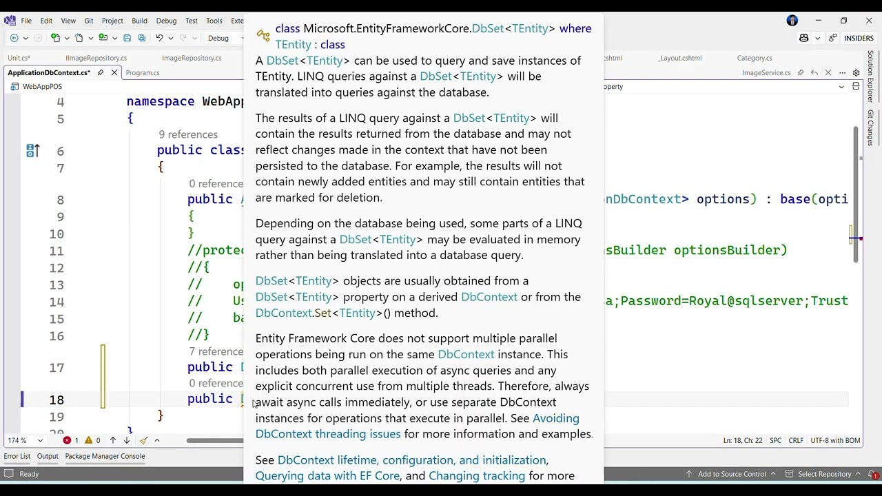This screenshot has height=496, width=882.
Task: Expand the Undo history dropdown arrow
Action: coord(170,38)
